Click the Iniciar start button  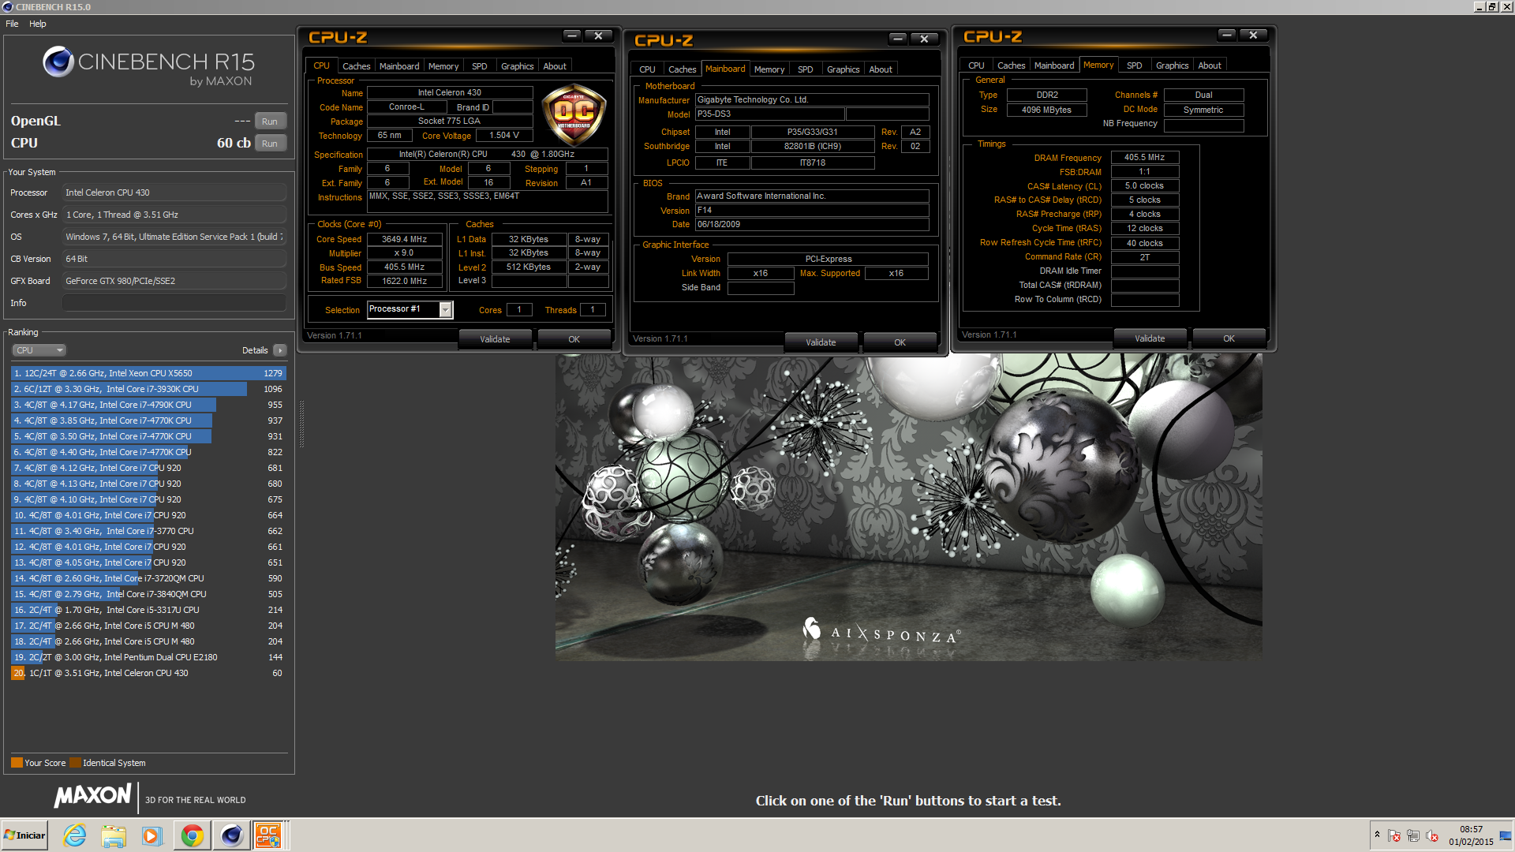click(x=24, y=835)
